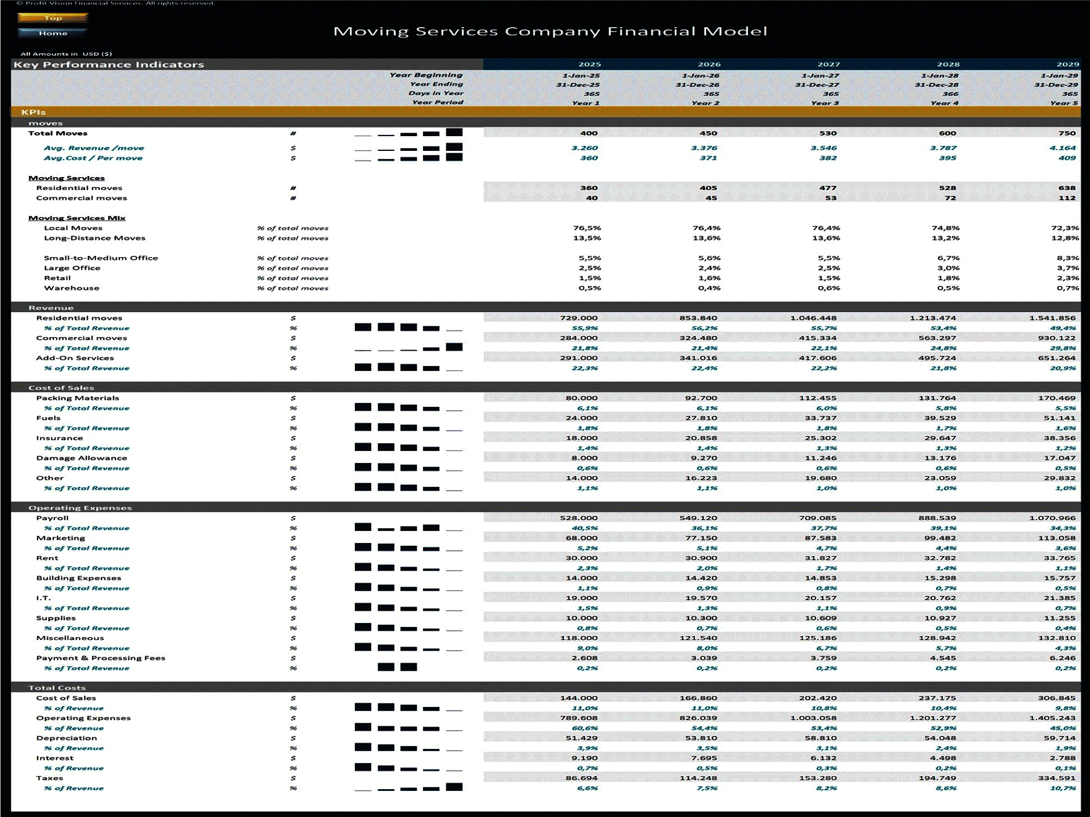The width and height of the screenshot is (1090, 817).
Task: Select Rent 2025 value 30.000
Action: pos(582,558)
